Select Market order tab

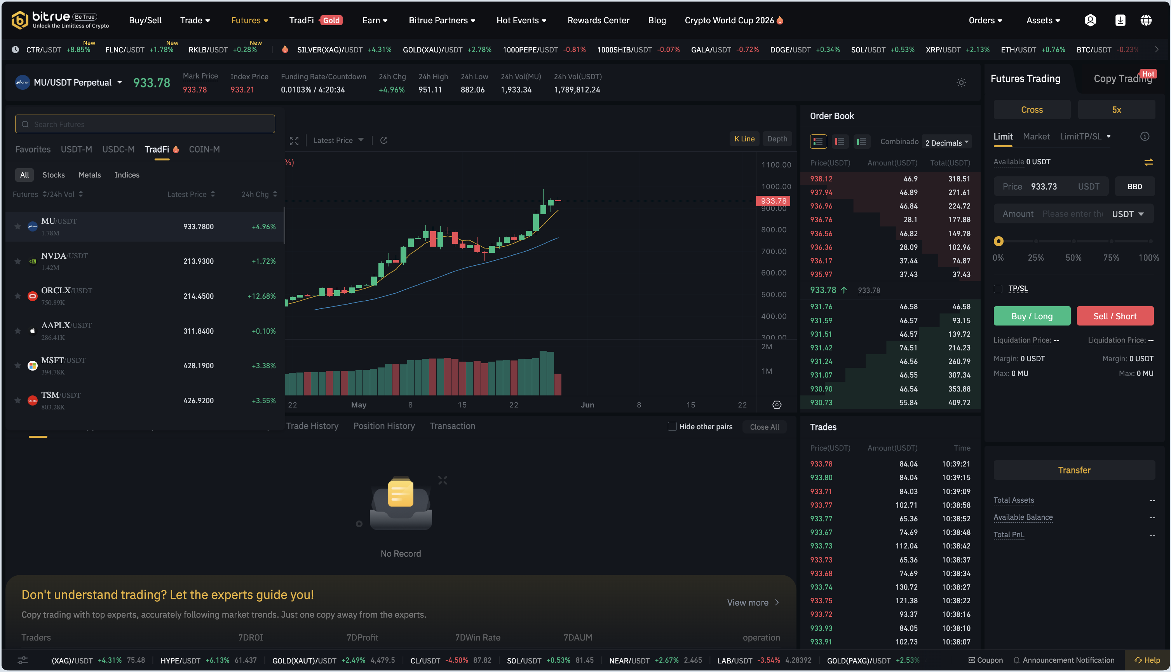pos(1036,137)
